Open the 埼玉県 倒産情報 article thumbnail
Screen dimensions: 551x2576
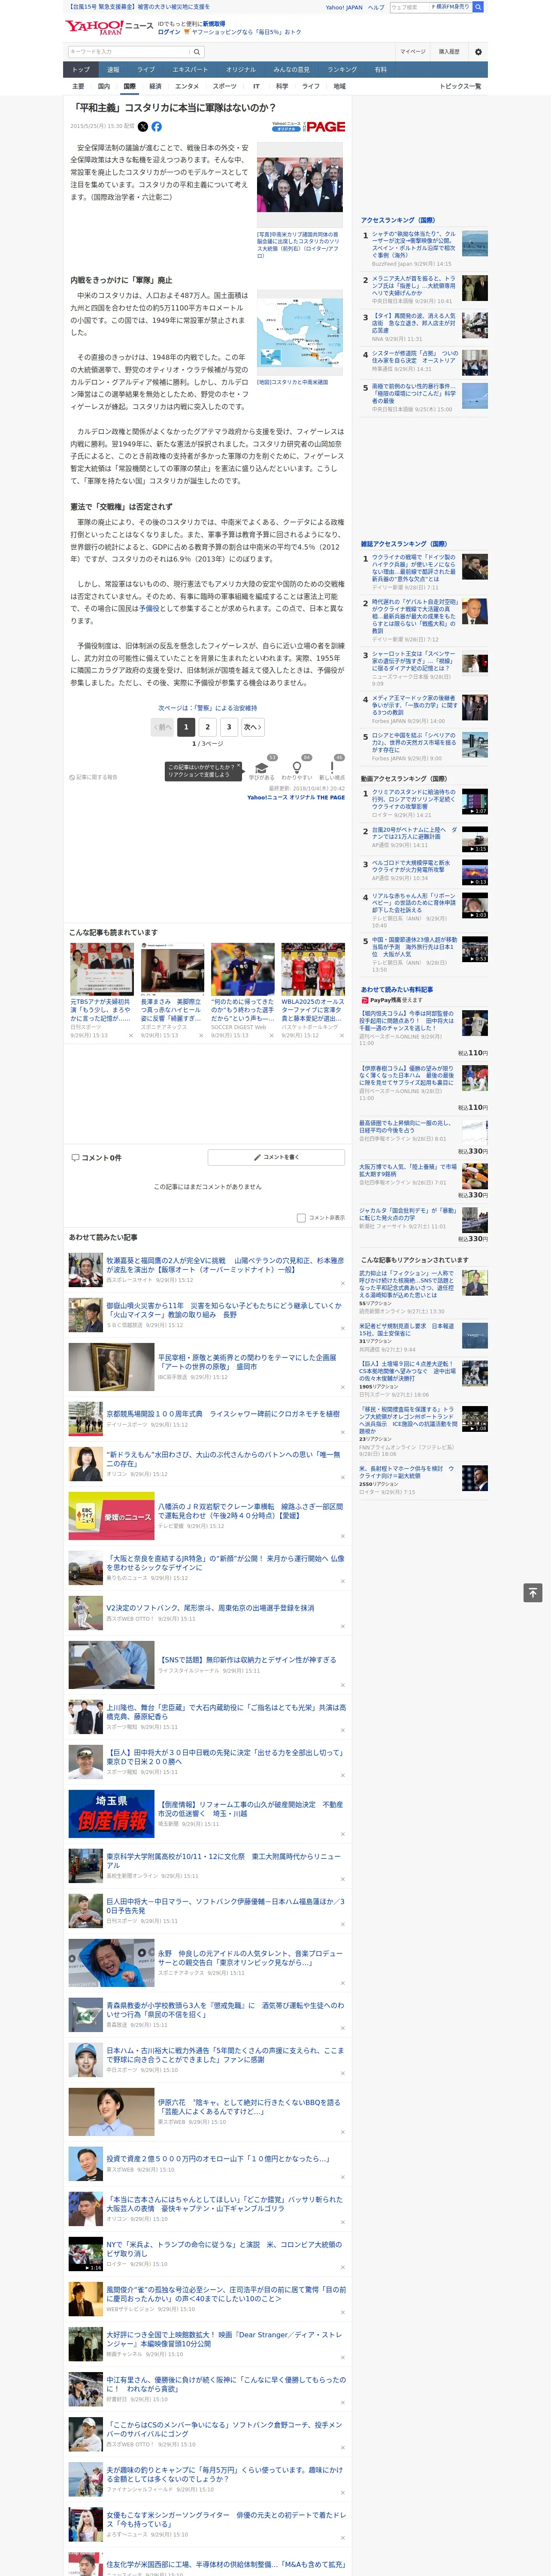[111, 1813]
